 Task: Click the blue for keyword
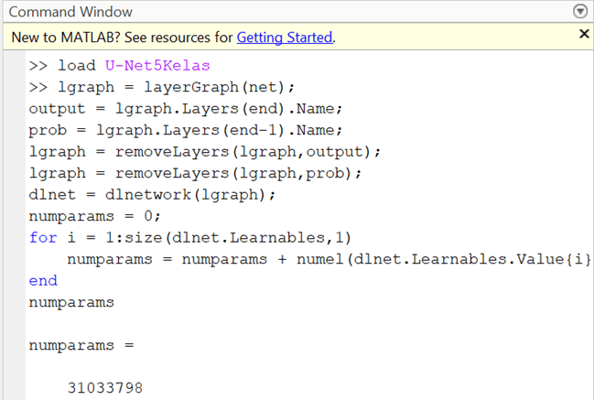[x=41, y=237]
